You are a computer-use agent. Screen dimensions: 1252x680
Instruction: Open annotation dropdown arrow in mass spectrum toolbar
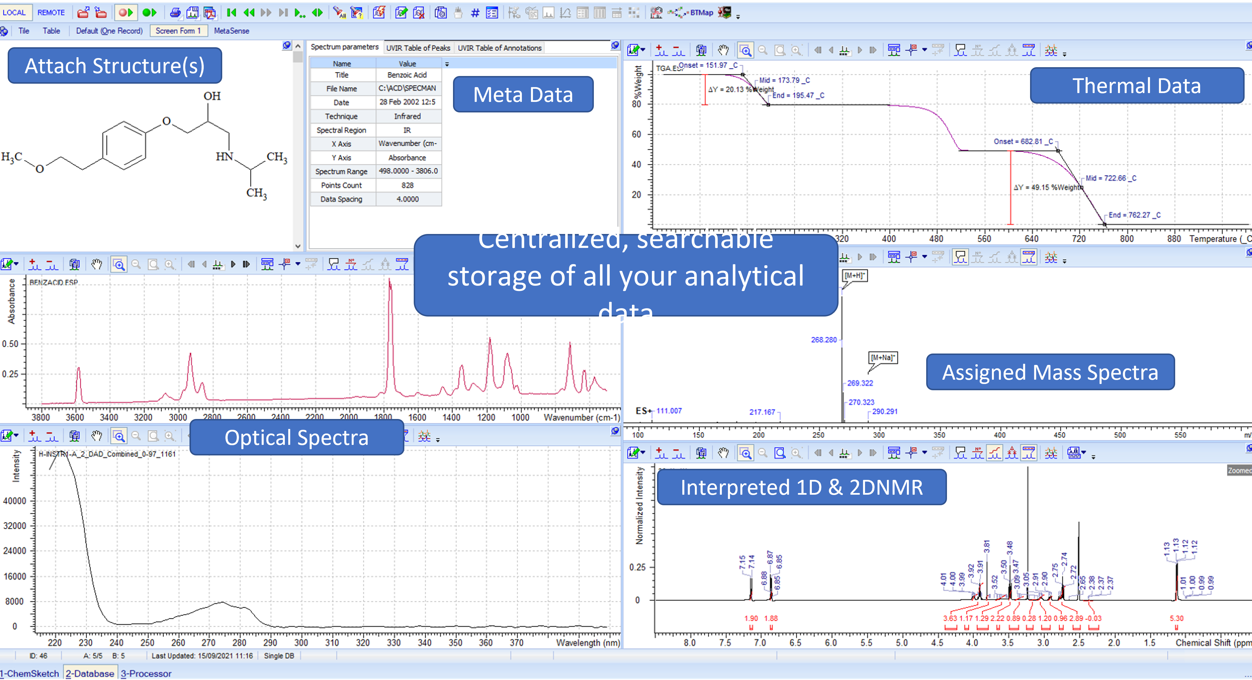tap(924, 257)
